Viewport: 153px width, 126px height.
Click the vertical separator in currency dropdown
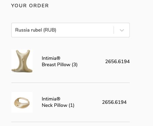[114, 30]
